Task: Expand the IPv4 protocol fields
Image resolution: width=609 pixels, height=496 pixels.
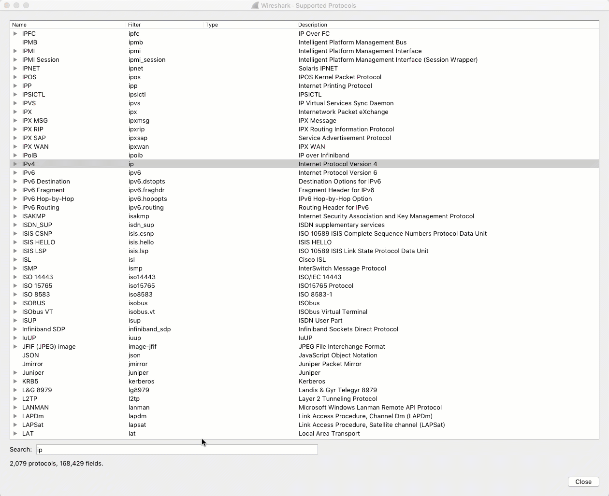Action: tap(15, 164)
